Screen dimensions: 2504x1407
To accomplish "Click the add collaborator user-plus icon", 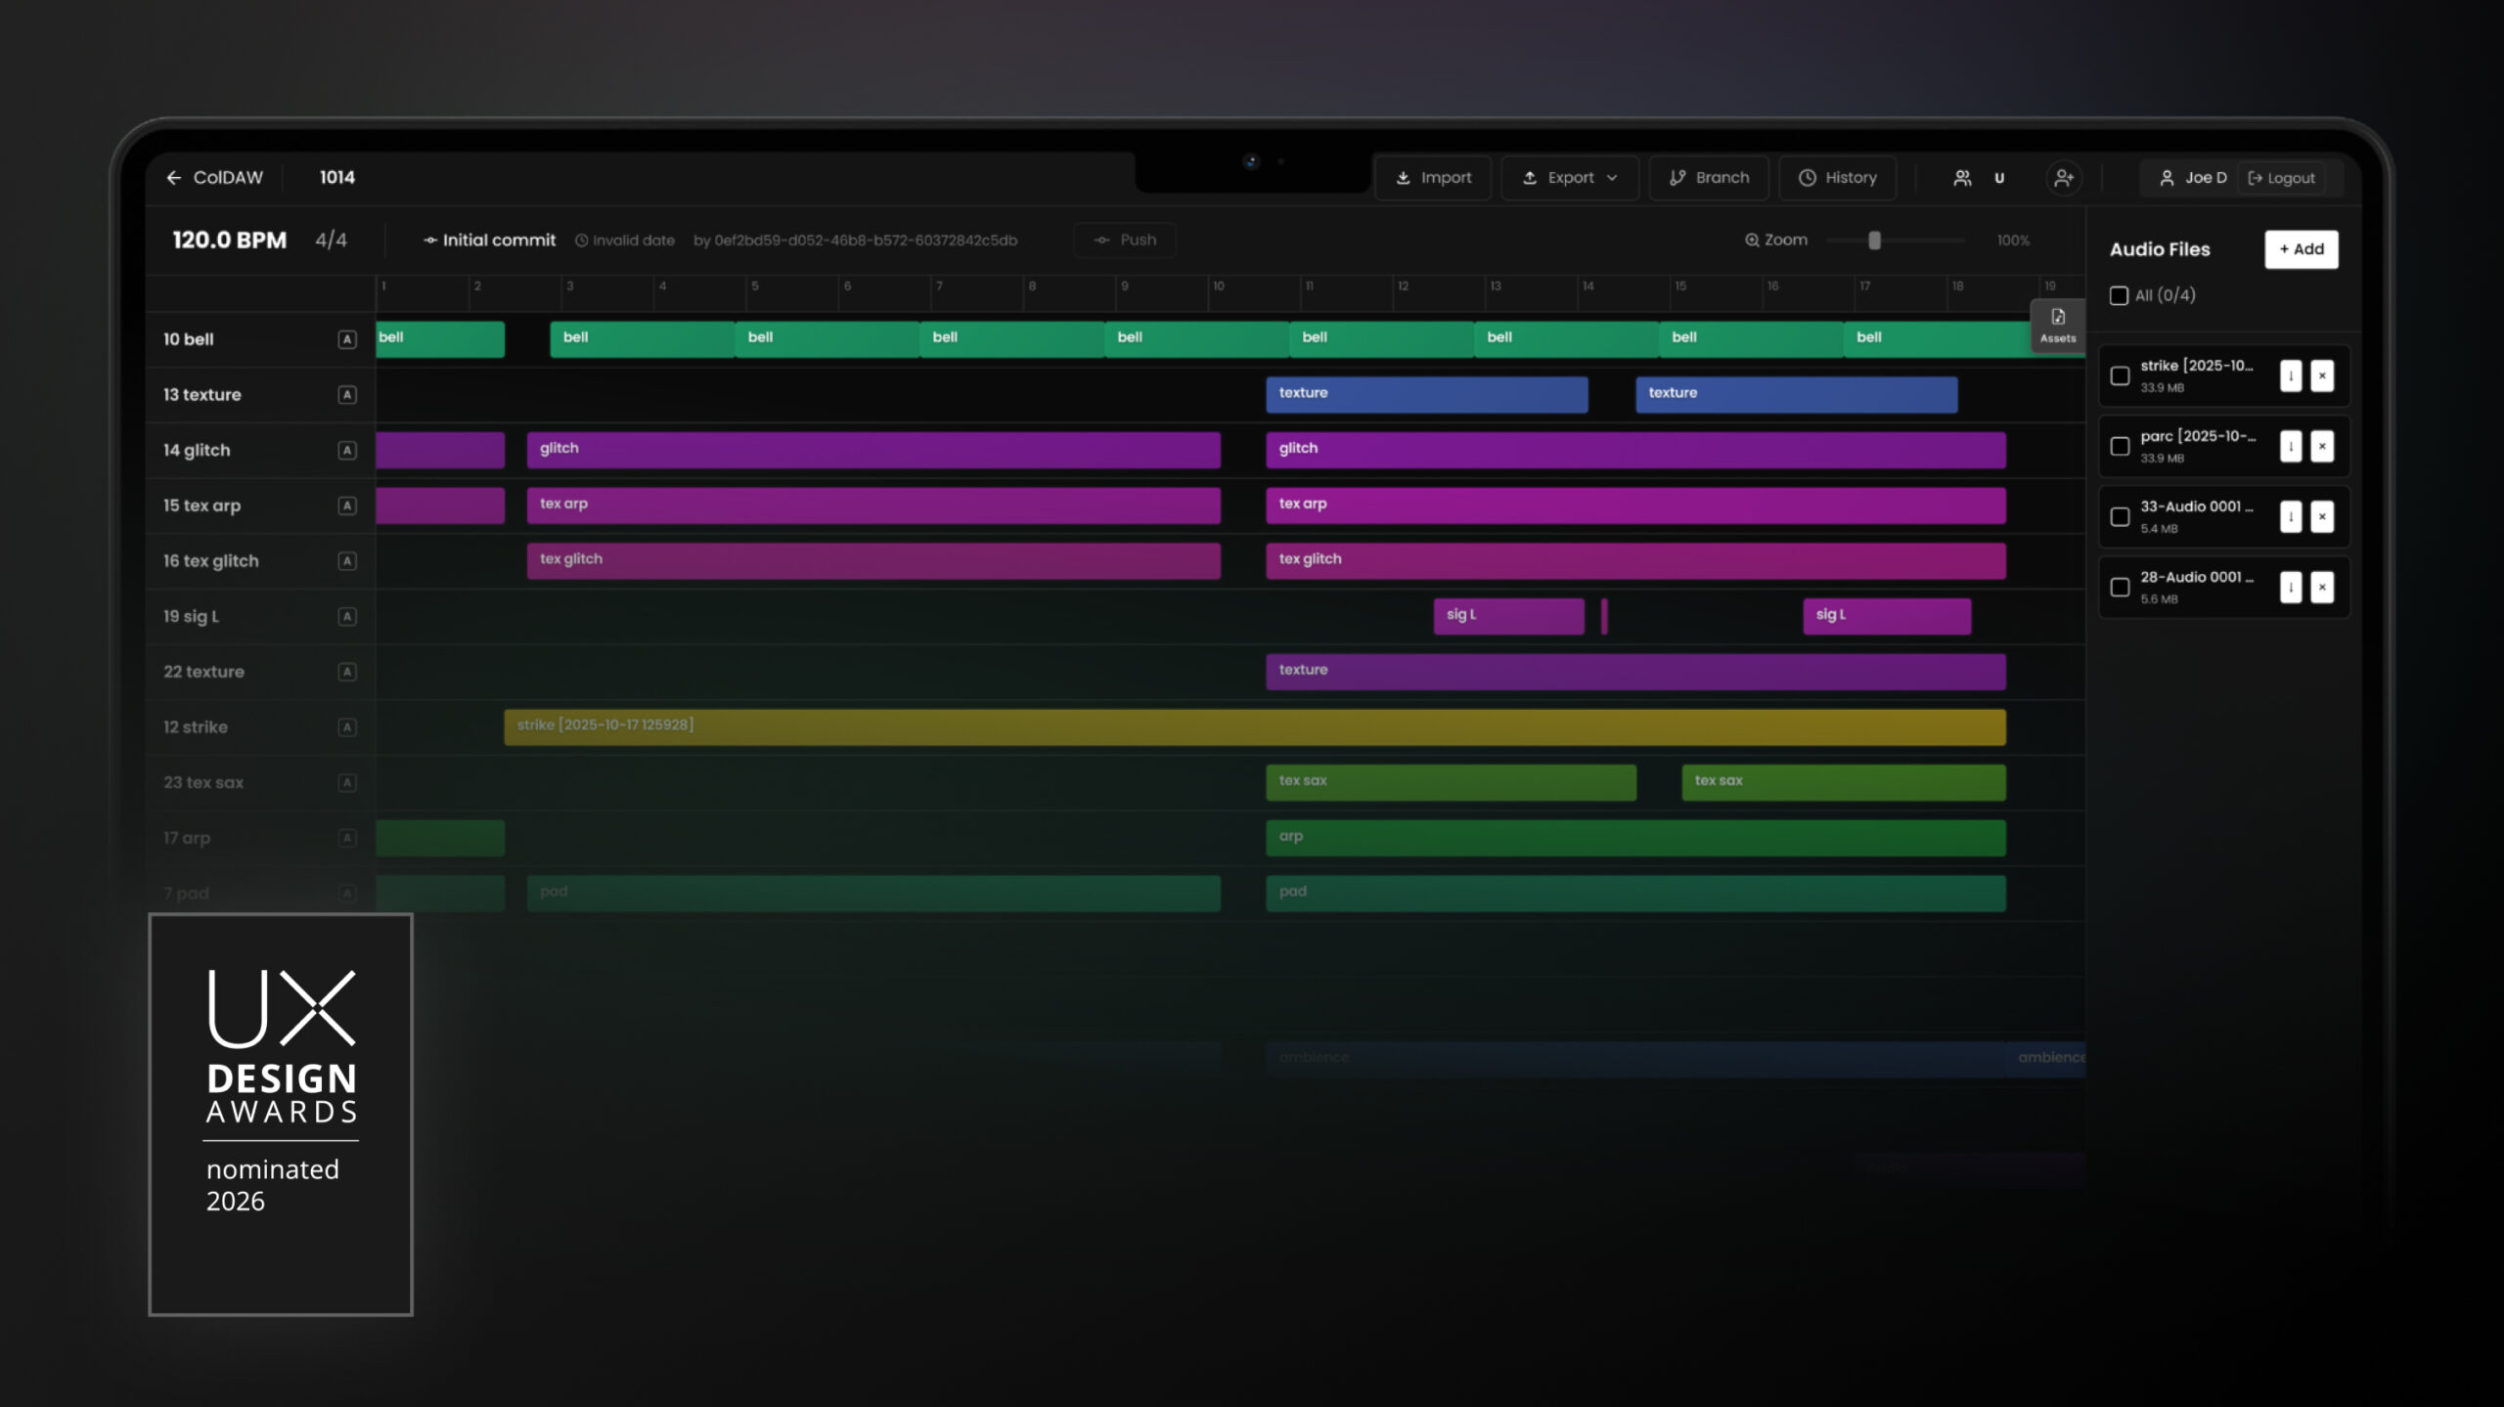I will coord(2064,178).
